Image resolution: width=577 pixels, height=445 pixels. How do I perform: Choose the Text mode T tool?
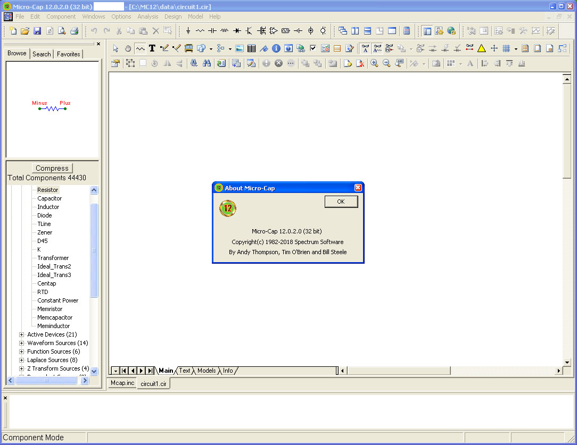coord(152,48)
